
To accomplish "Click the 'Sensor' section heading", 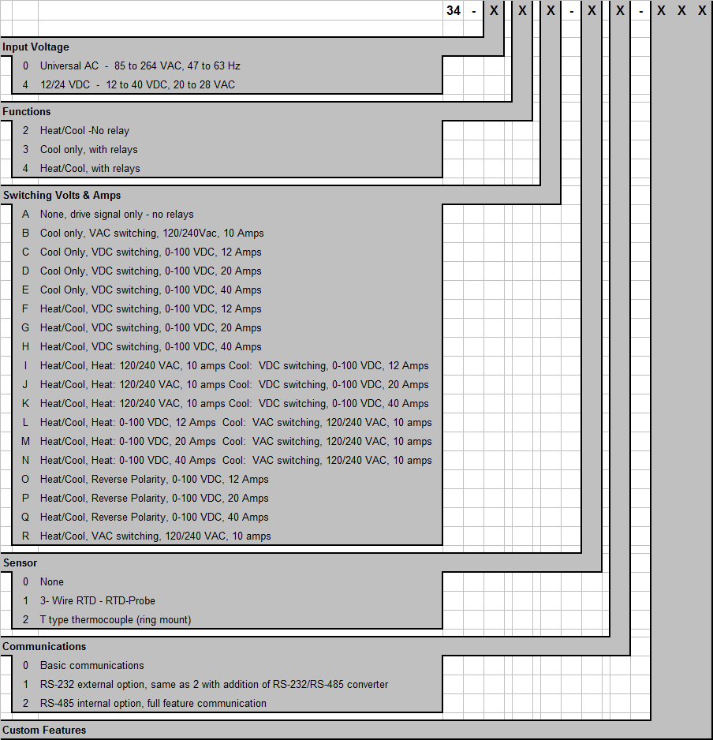I will click(20, 562).
